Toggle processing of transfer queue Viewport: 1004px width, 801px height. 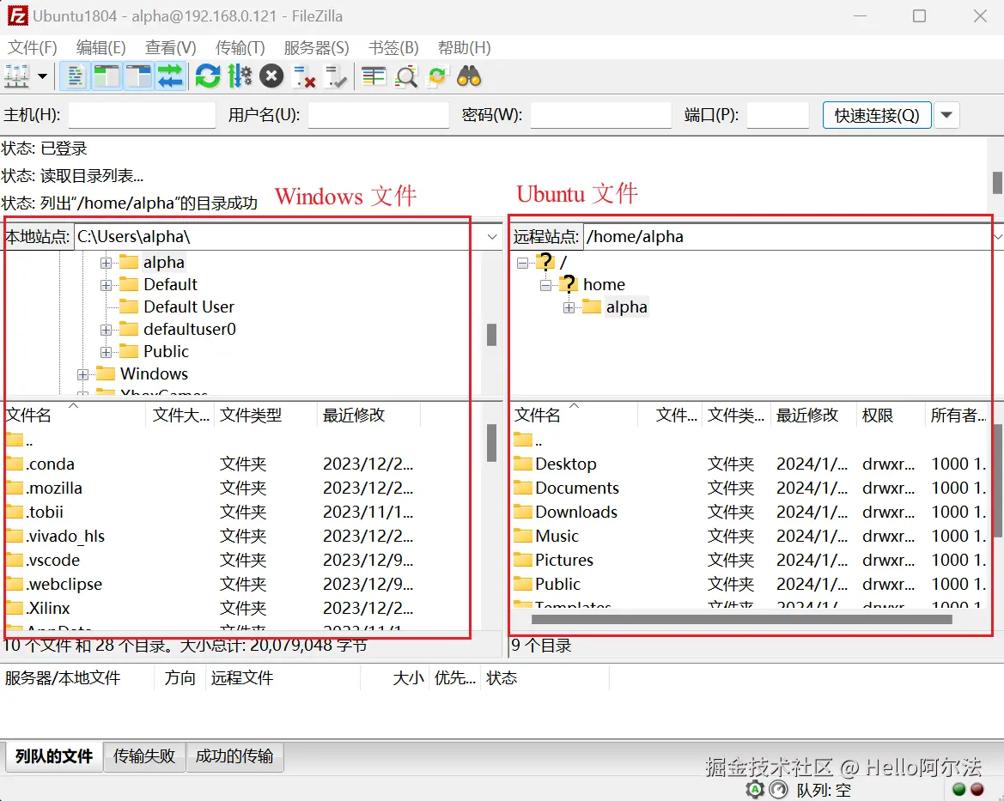point(240,76)
